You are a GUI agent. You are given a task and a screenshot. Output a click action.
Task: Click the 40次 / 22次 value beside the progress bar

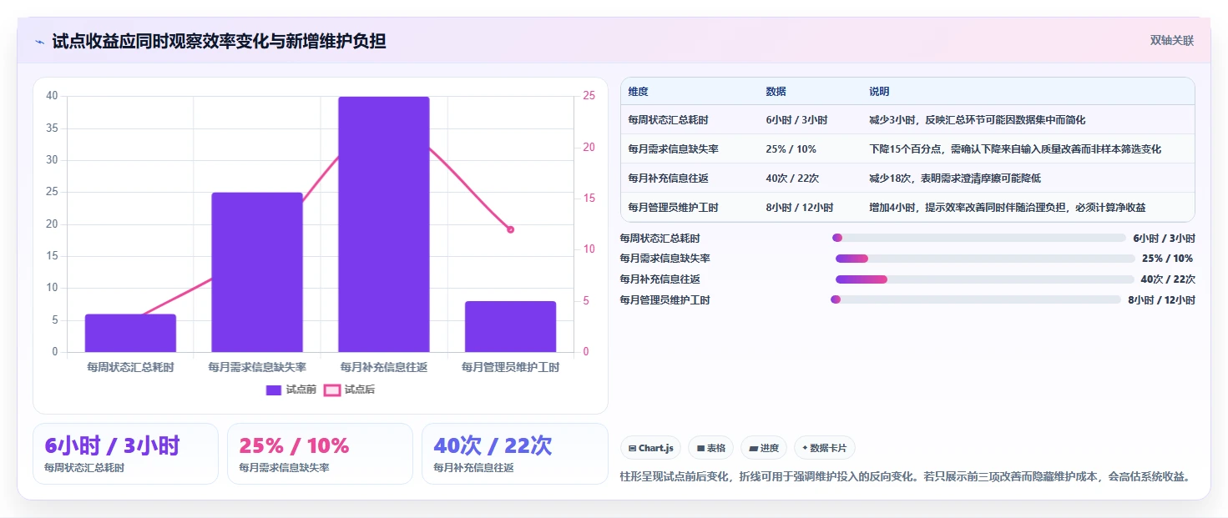(1168, 279)
